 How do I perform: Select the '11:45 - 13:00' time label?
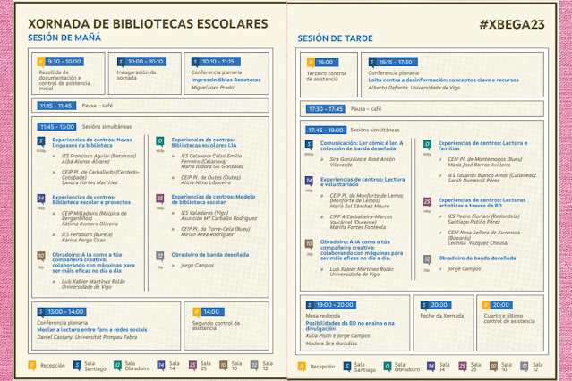point(57,127)
